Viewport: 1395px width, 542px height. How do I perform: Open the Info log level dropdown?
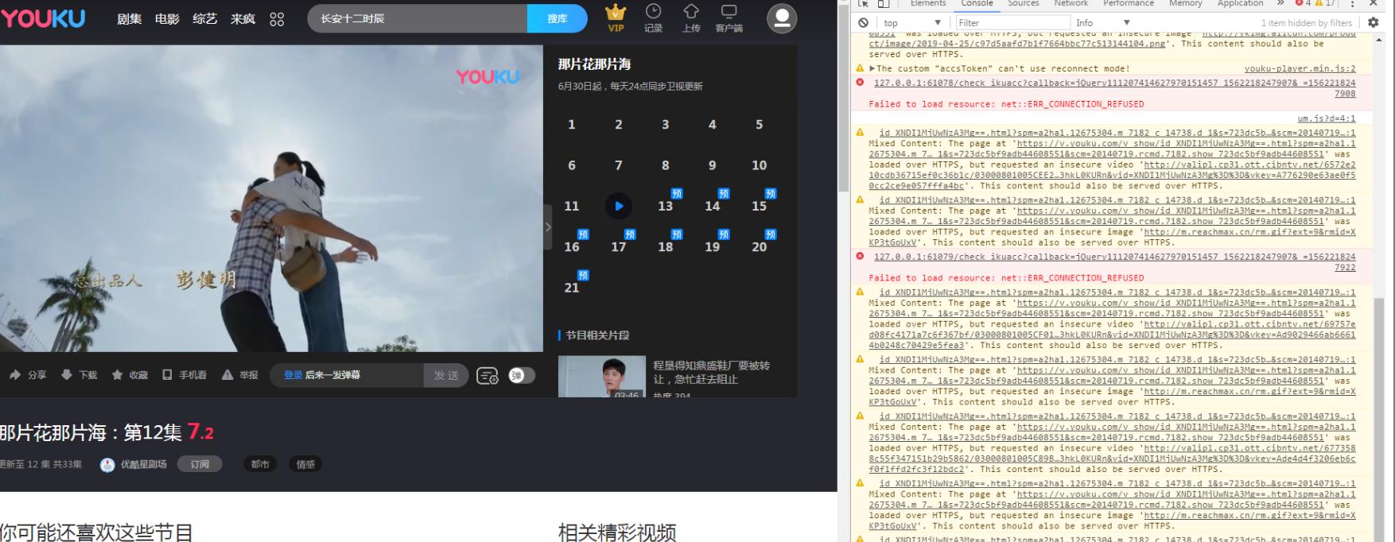click(1102, 23)
